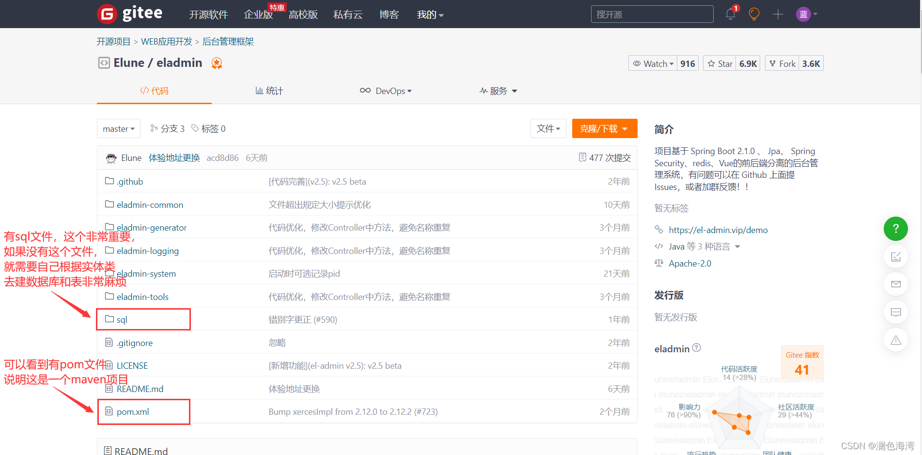
Task: Switch to the 统计 tab
Action: click(269, 91)
